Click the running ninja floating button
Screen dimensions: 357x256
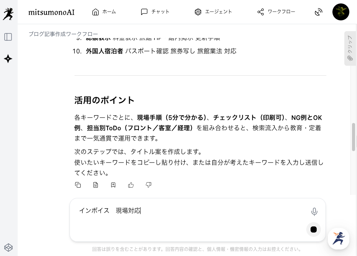click(339, 239)
